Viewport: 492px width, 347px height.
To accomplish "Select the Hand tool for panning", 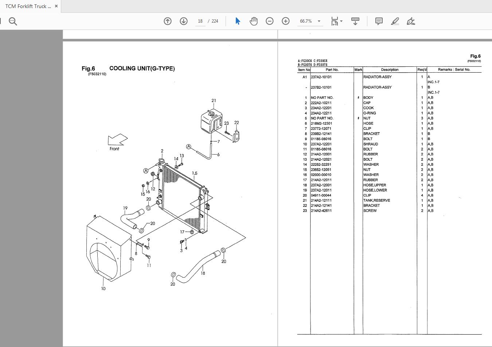I will 254,21.
